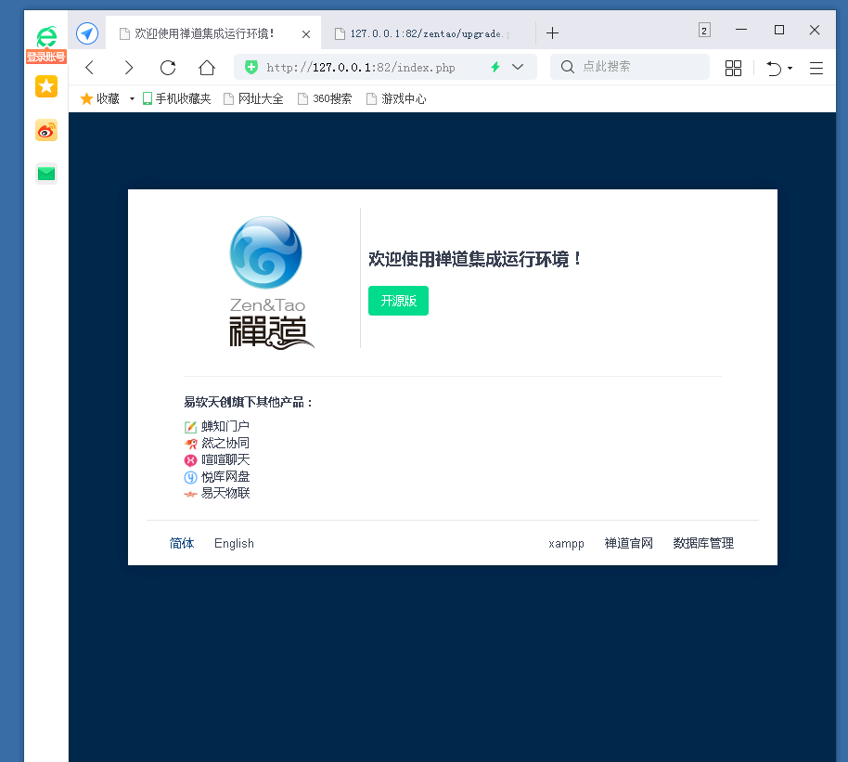Select the Weibo icon in the left sidebar
This screenshot has height=762, width=848.
[46, 130]
